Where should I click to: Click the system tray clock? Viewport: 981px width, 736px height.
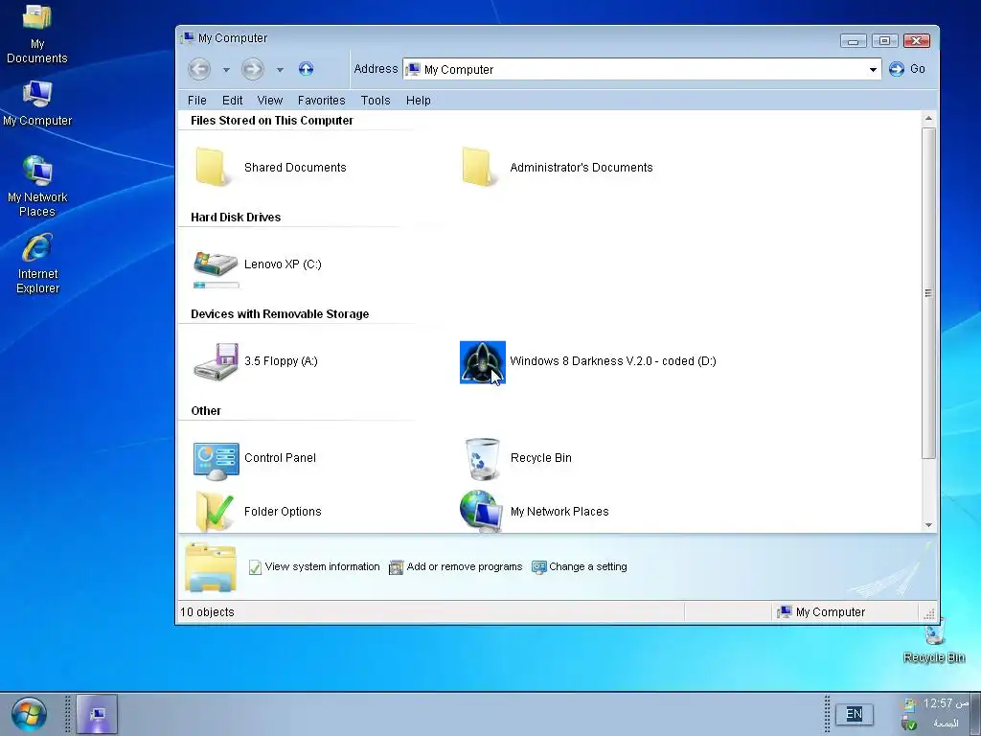pyautogui.click(x=946, y=703)
